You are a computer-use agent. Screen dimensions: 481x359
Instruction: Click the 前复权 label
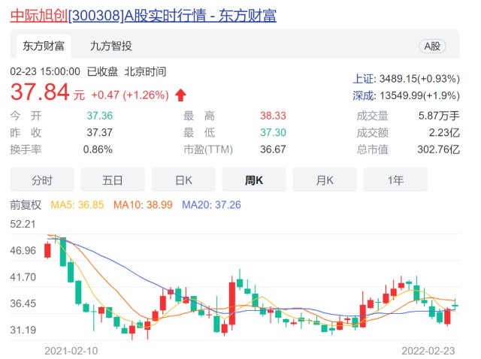tap(26, 205)
